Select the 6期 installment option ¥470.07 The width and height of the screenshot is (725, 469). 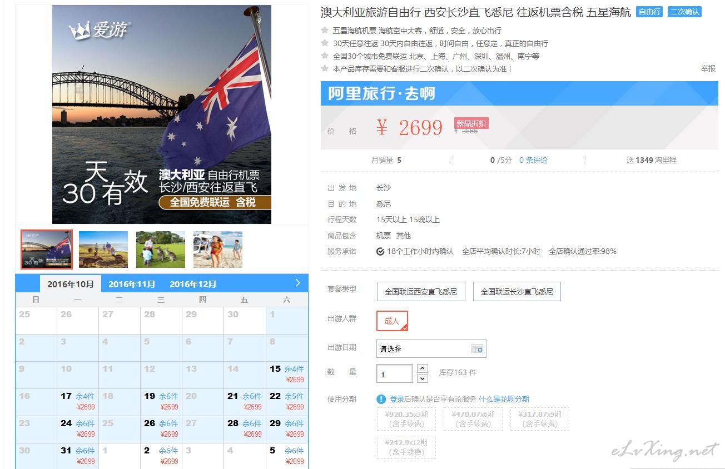click(473, 419)
